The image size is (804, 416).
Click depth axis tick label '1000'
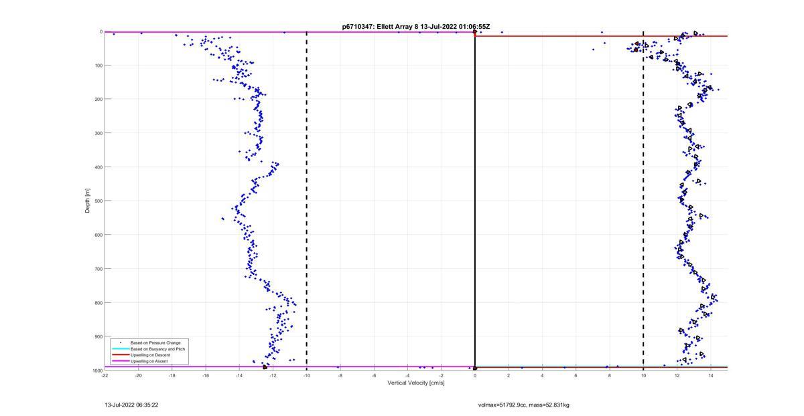[x=96, y=371]
